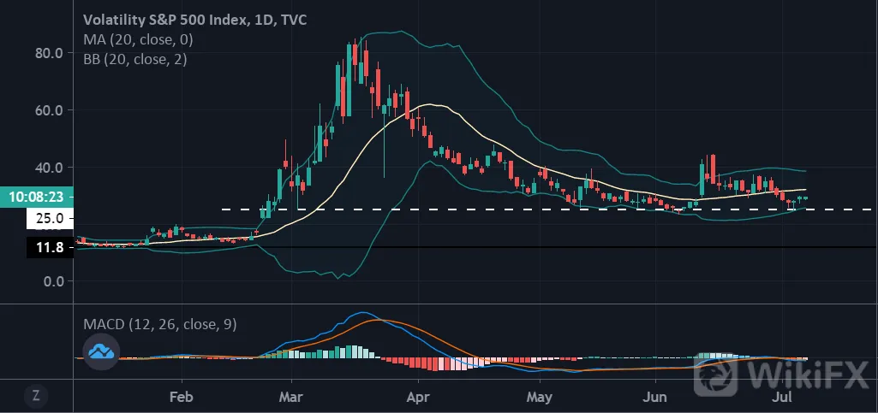
Task: Click the 11.8 price level label
Action: (50, 247)
